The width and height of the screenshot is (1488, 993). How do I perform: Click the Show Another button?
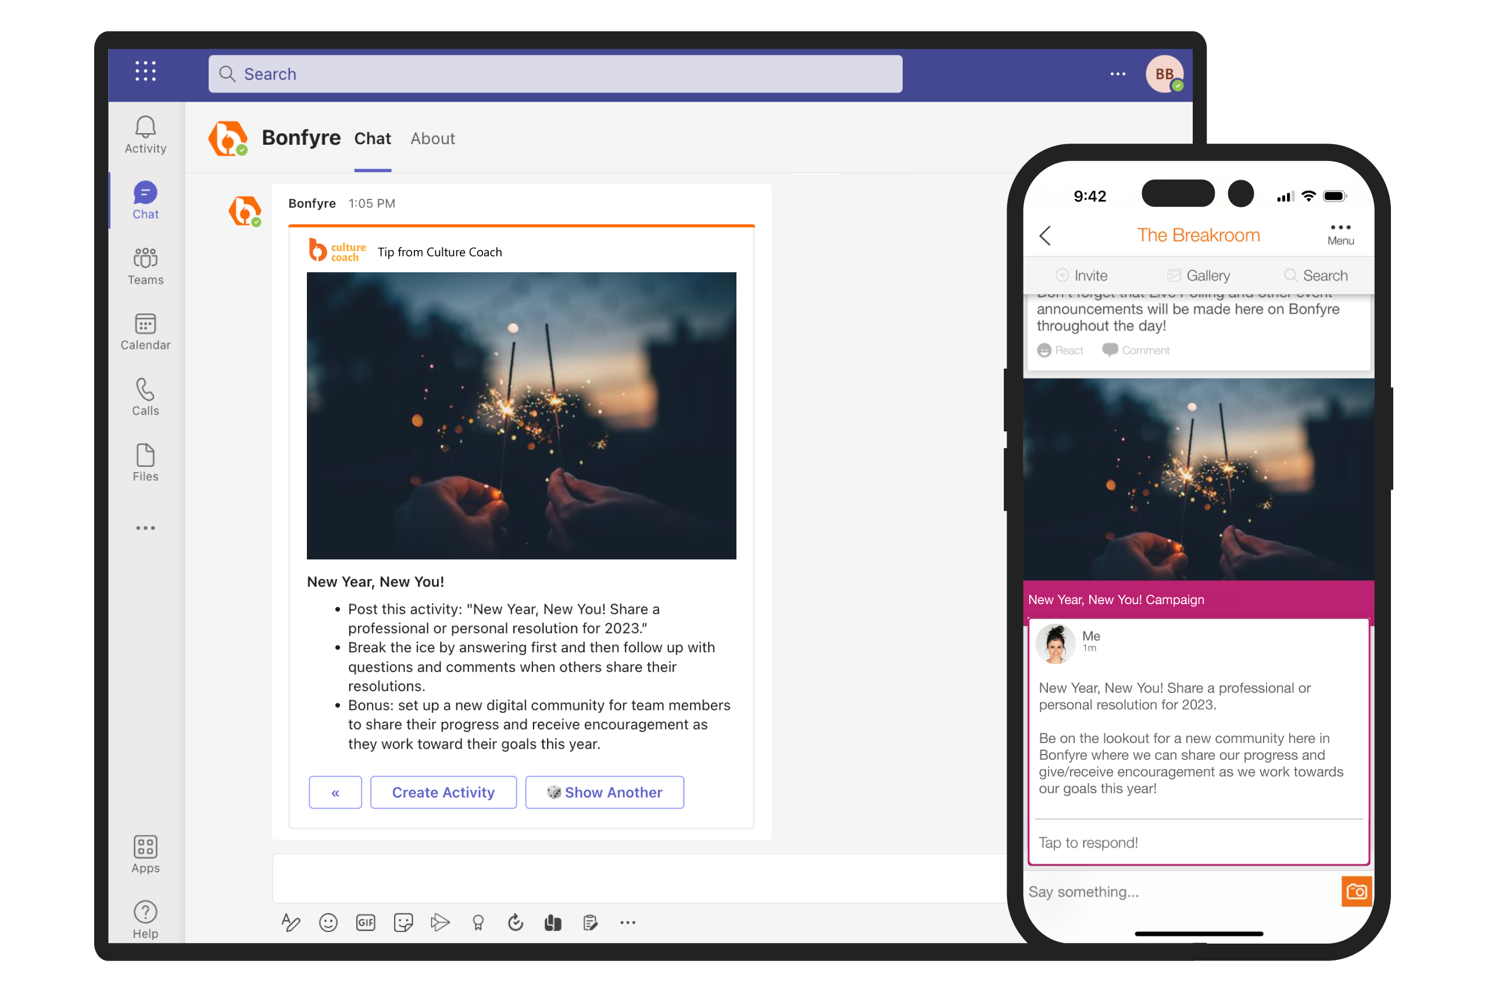tap(604, 792)
